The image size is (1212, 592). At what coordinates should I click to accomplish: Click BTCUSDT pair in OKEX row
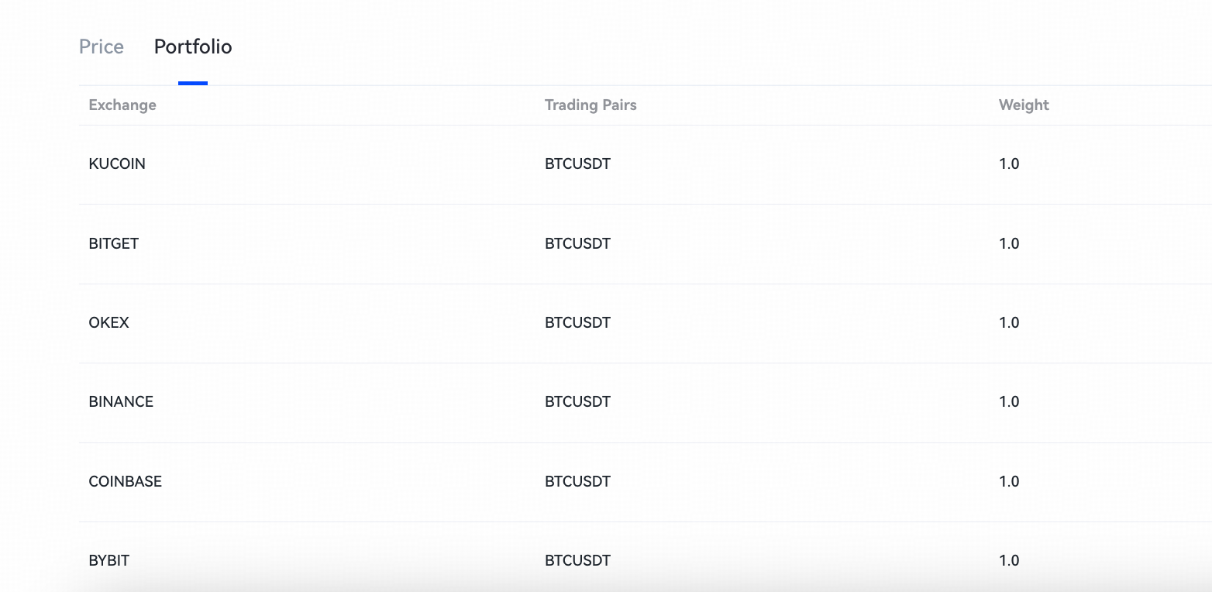click(x=577, y=322)
